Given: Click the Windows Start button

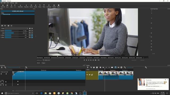Looking at the screenshot, I should pyautogui.click(x=2, y=93).
